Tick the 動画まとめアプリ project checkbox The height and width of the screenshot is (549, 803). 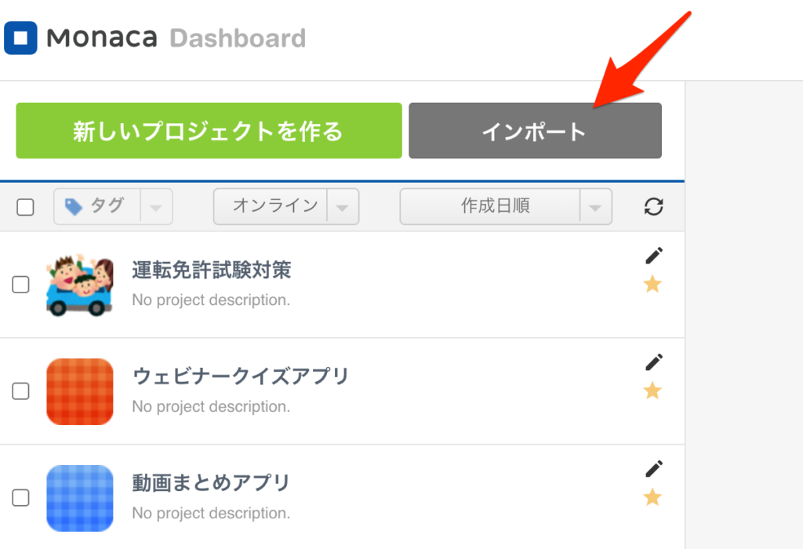click(x=20, y=498)
